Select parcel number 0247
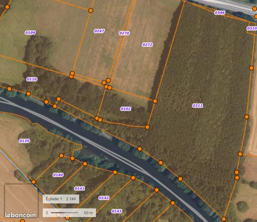The image size is (257, 222). [99, 31]
